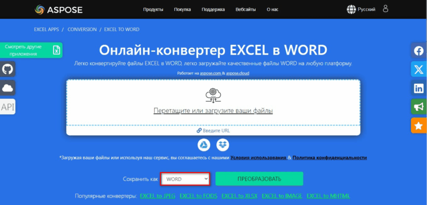Click Перетащите или загрузите ваши файлы
Image resolution: width=427 pixels, height=205 pixels.
213,111
